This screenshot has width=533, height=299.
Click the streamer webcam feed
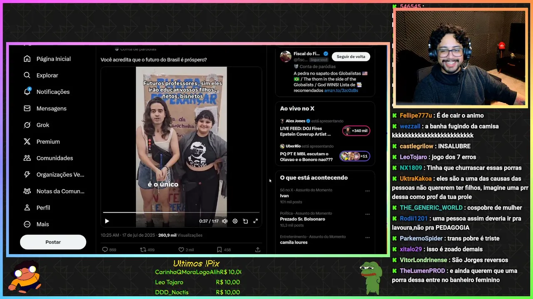461,59
